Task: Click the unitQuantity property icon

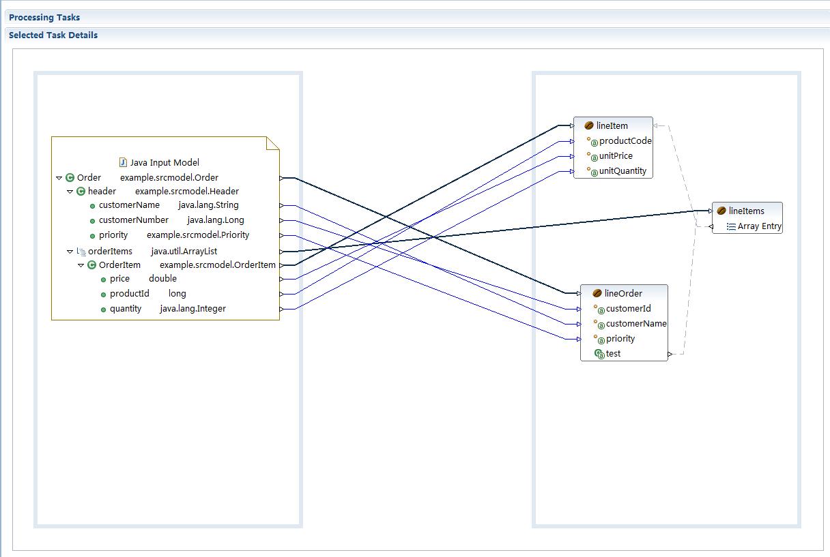Action: click(x=592, y=172)
